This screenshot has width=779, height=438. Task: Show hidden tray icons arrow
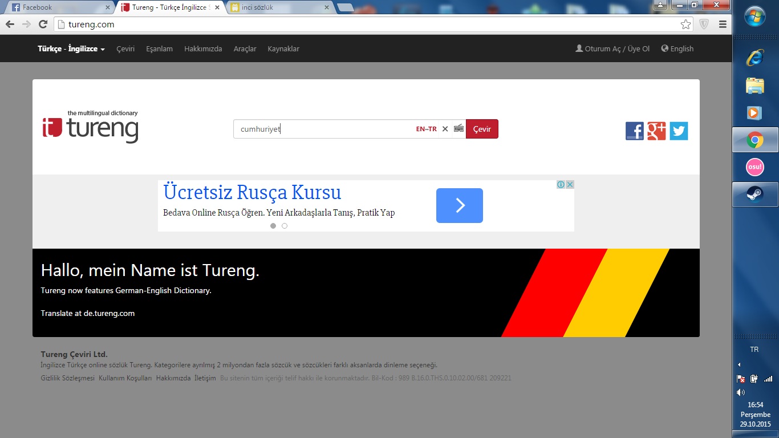tap(739, 364)
